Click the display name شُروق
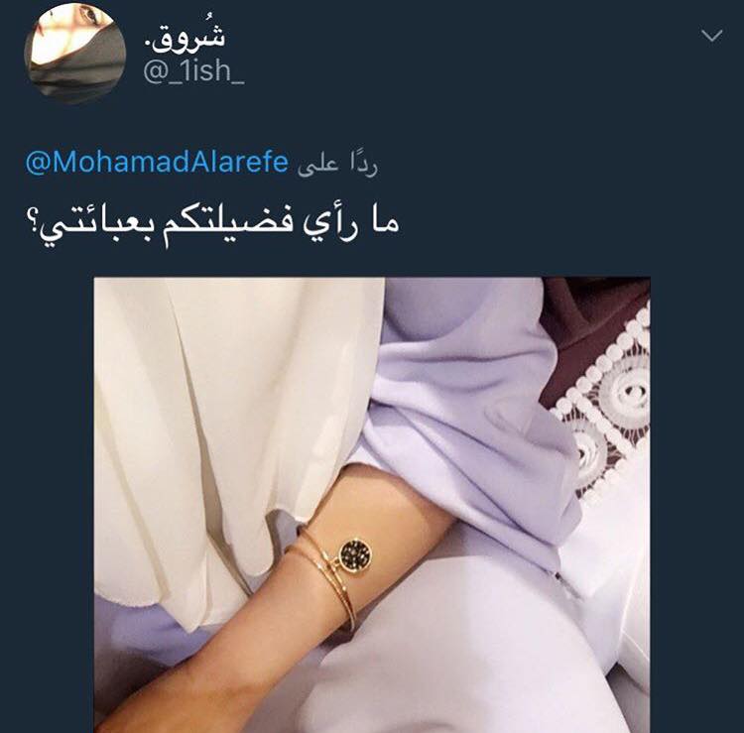The height and width of the screenshot is (733, 744). click(186, 37)
